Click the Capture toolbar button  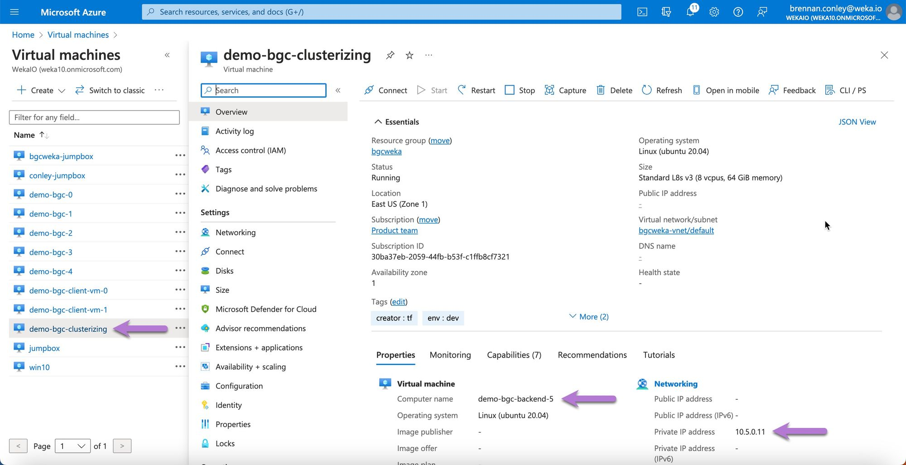click(x=565, y=90)
